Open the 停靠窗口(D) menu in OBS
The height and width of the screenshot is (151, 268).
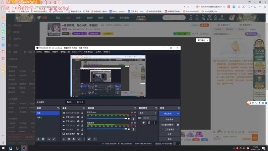(65, 52)
